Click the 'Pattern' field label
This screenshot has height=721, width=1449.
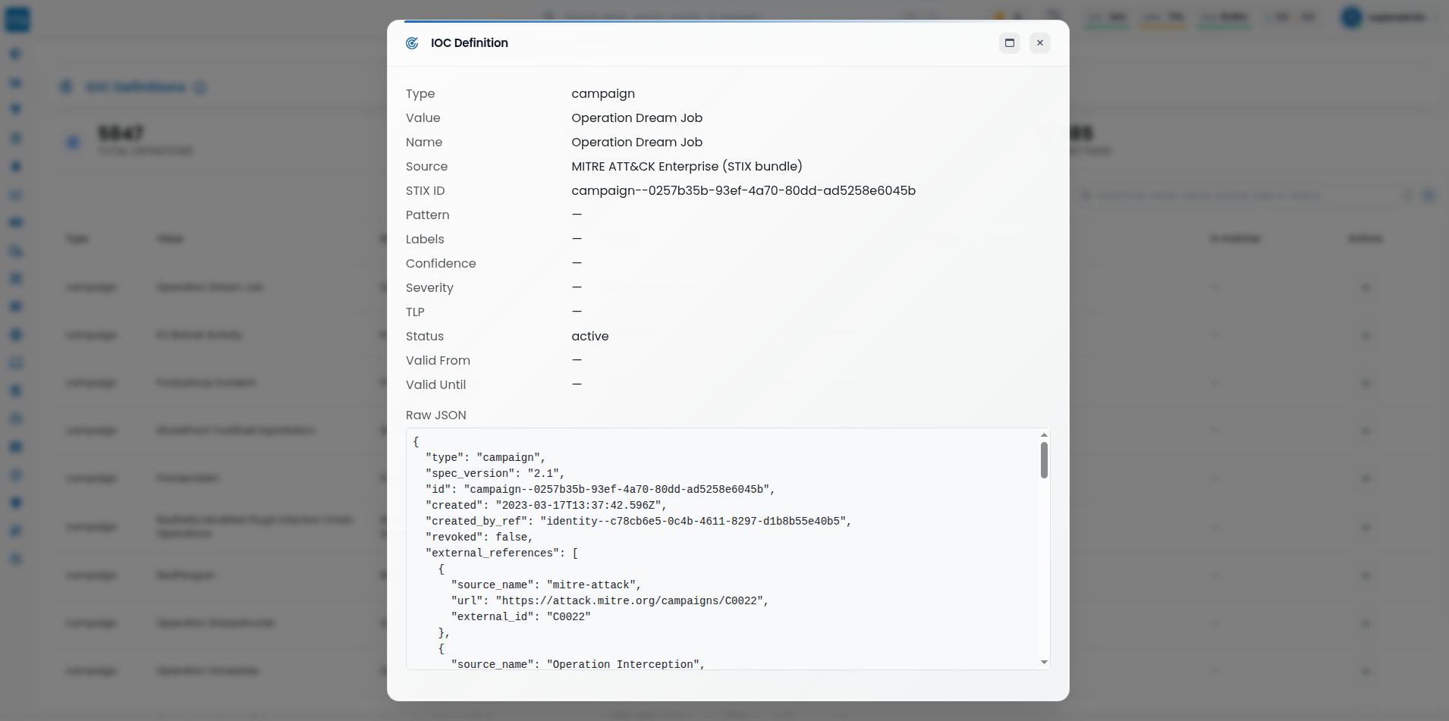coord(428,215)
